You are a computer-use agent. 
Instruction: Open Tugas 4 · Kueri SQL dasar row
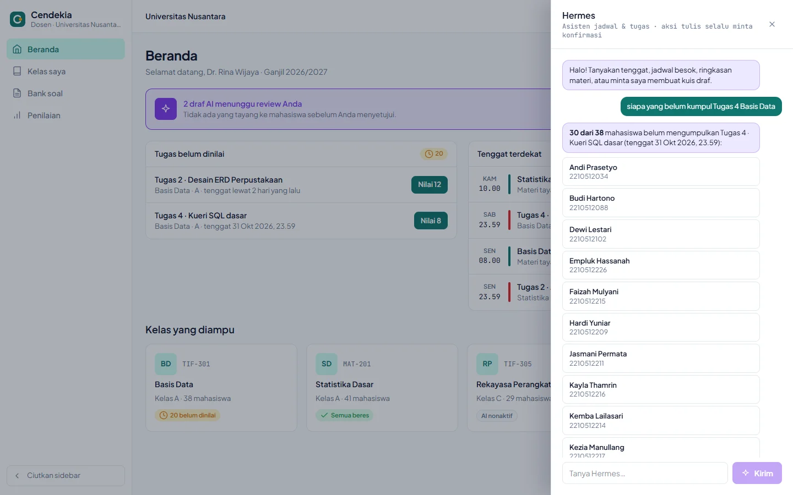(301, 221)
